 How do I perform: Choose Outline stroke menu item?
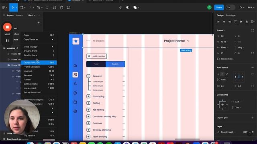(39, 84)
